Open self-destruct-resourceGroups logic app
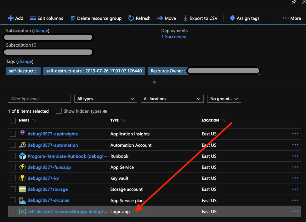This screenshot has height=222, width=306. tap(67, 212)
